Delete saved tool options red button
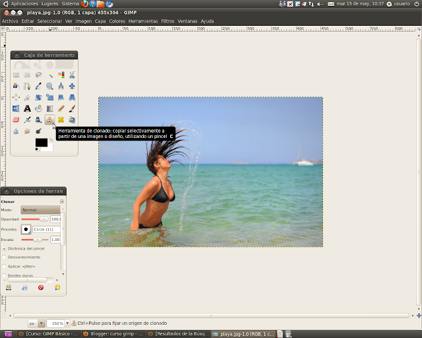Screen dimensions: 422x338 pos(41,288)
